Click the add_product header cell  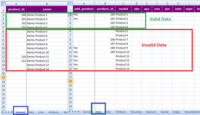point(84,9)
